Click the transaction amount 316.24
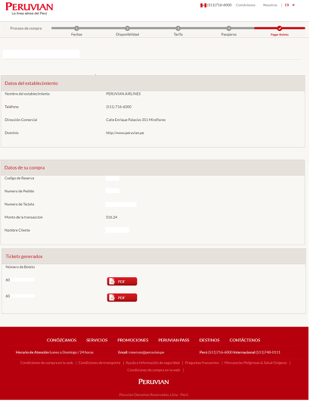The image size is (310, 402). pyautogui.click(x=111, y=217)
